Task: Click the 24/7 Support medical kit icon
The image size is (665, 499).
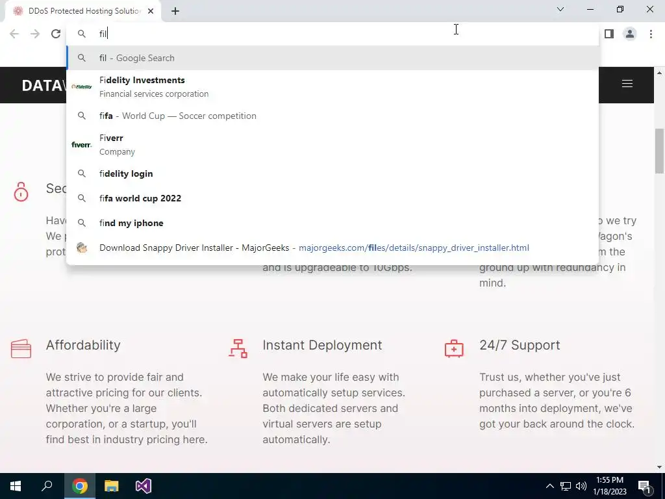Action: (x=454, y=348)
